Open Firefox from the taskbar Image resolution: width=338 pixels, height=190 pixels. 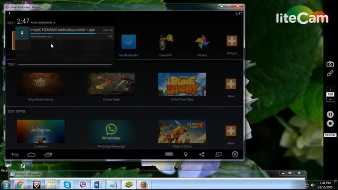pyautogui.click(x=144, y=185)
